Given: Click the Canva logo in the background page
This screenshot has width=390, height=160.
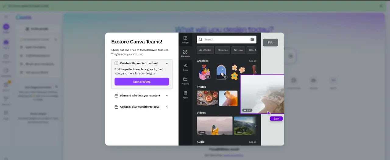Looking at the screenshot, I should 24,17.
